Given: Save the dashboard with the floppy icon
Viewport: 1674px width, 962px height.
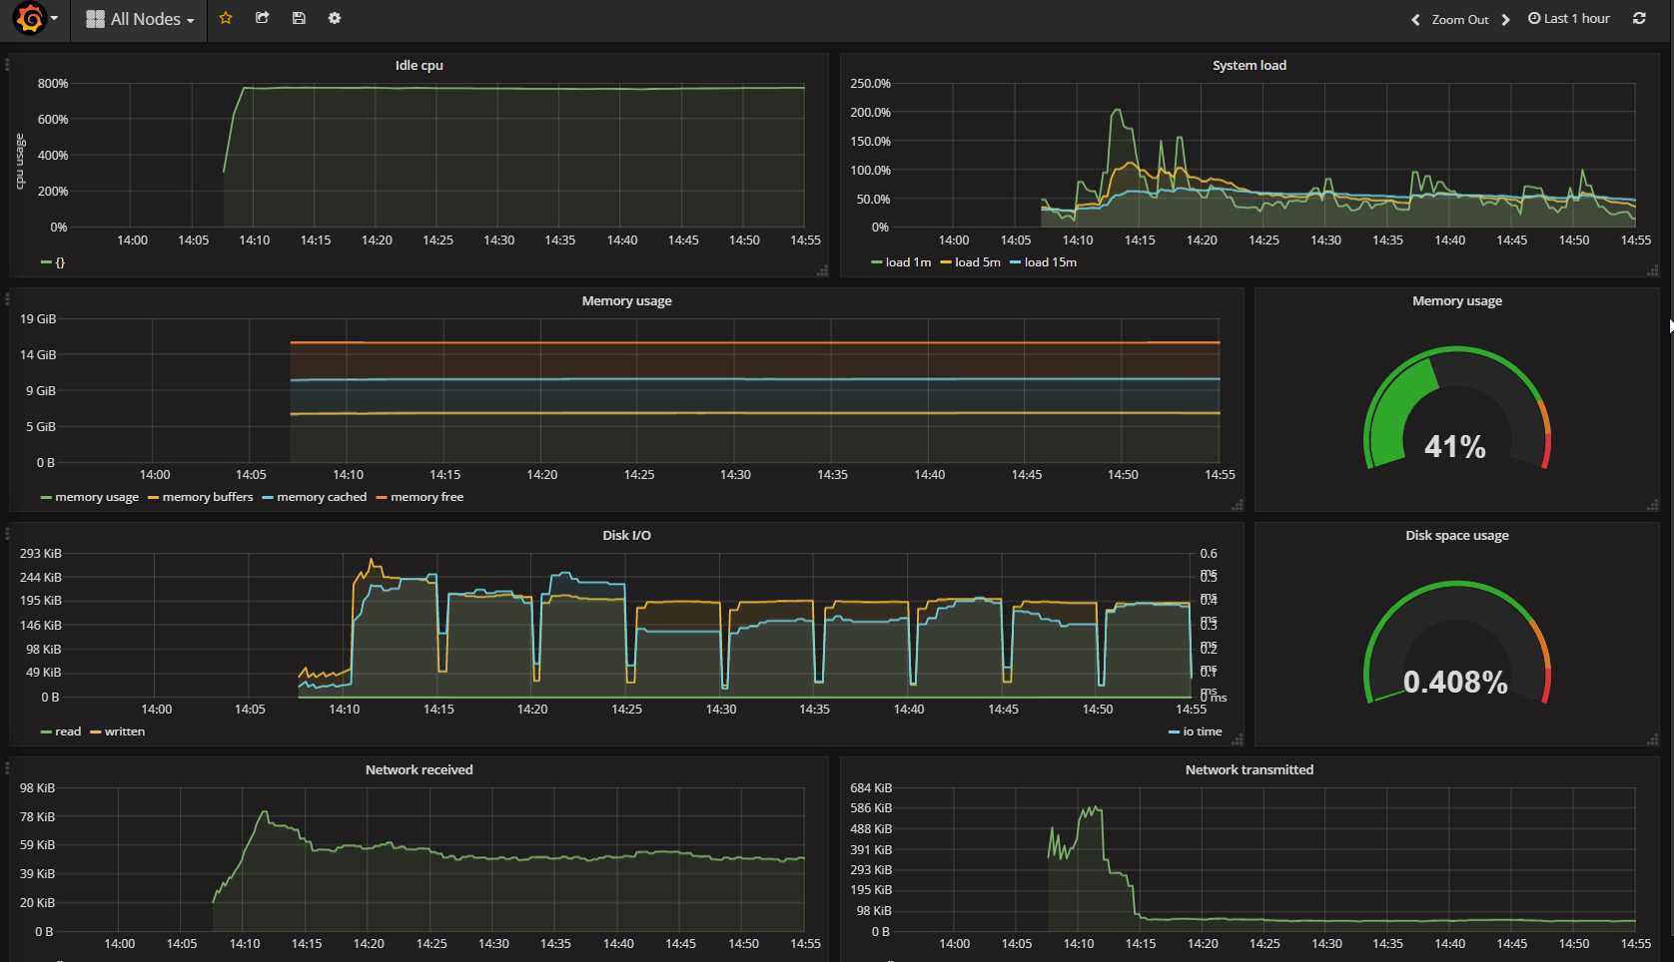Looking at the screenshot, I should [x=298, y=18].
